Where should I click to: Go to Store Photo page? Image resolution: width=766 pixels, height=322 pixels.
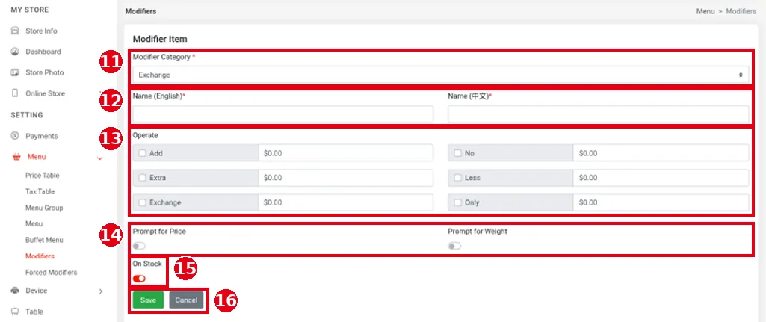(x=44, y=72)
